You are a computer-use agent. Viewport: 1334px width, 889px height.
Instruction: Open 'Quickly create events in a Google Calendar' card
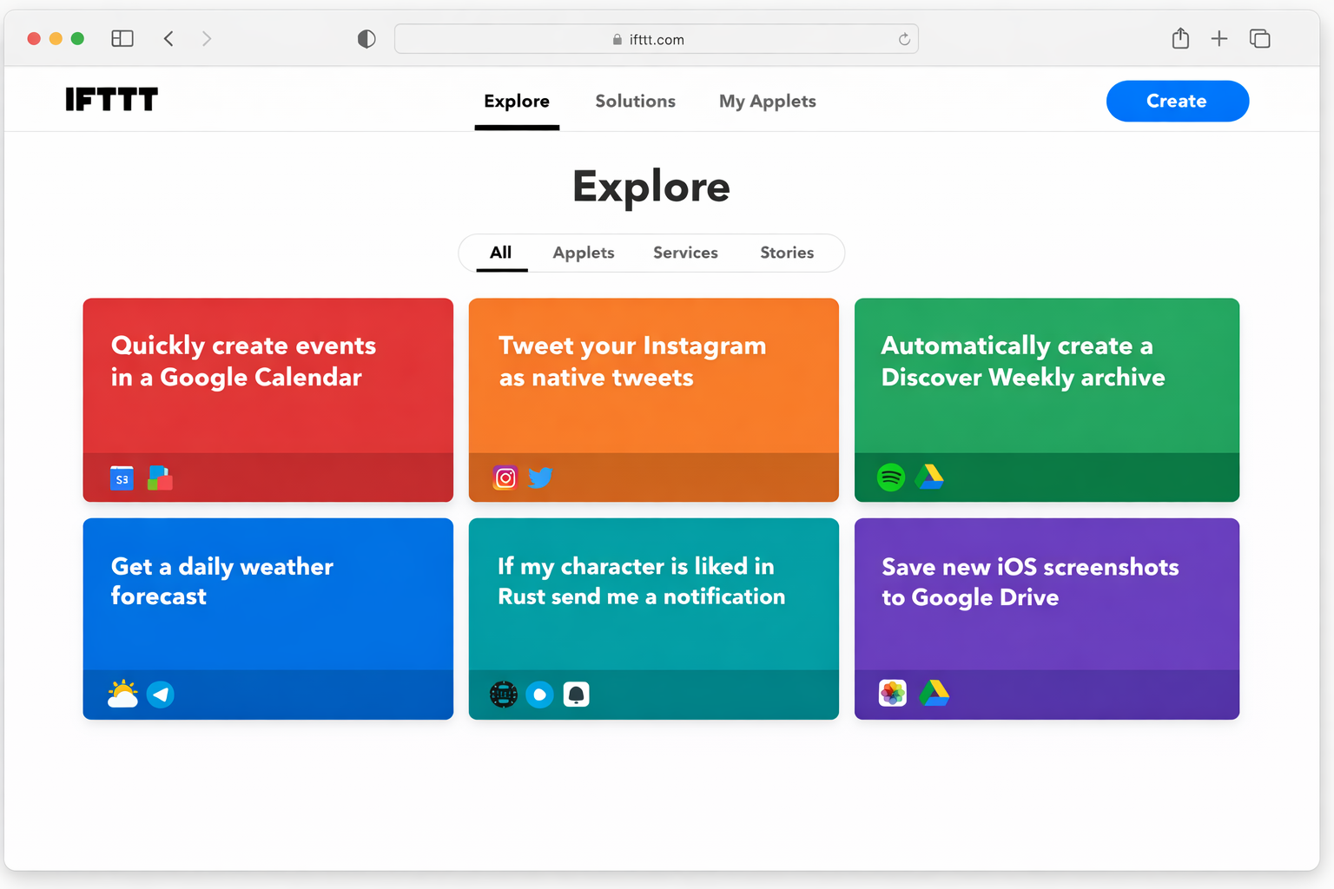(268, 400)
